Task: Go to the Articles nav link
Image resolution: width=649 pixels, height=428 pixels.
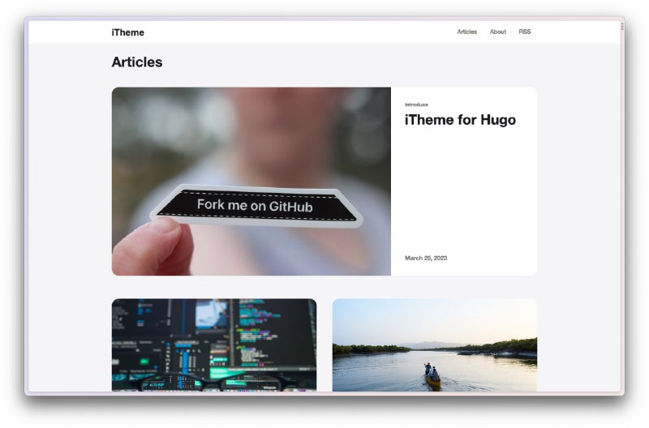Action: point(467,32)
